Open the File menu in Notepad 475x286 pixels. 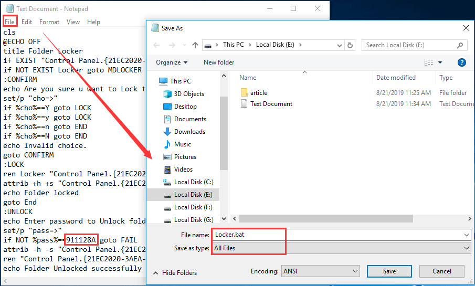pos(9,22)
